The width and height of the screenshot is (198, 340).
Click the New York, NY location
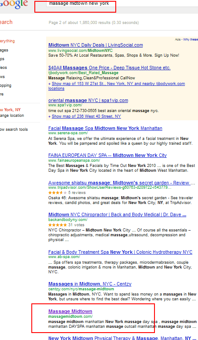coord(10,110)
